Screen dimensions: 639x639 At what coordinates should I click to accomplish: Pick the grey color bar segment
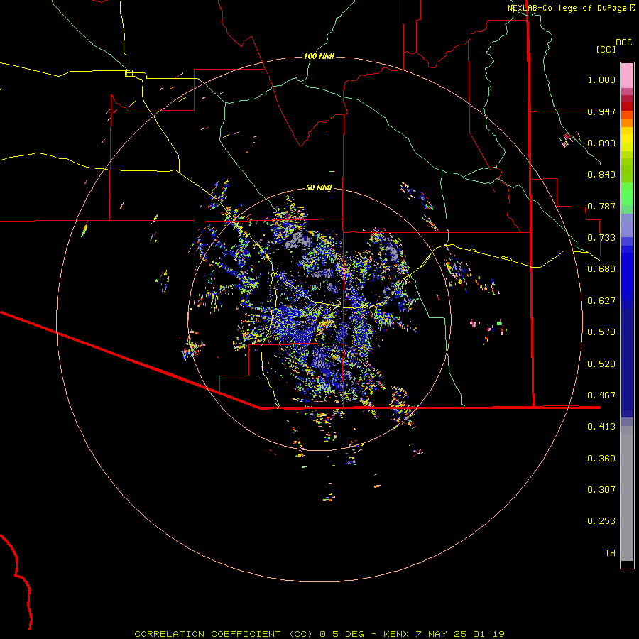(x=627, y=493)
